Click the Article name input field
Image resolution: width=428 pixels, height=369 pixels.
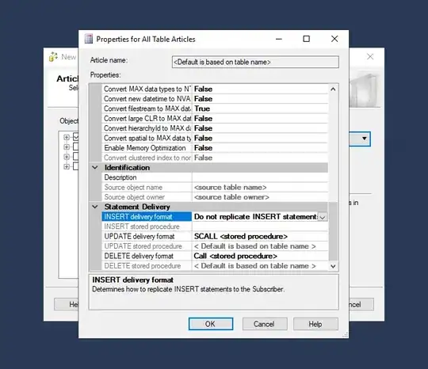pos(255,62)
